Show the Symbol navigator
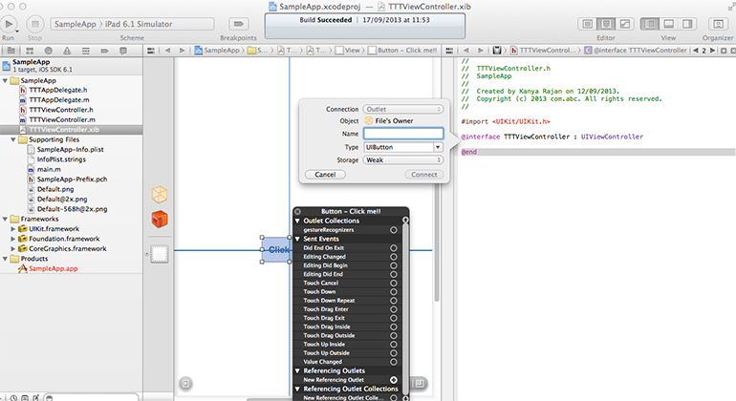The height and width of the screenshot is (401, 736). (30, 51)
